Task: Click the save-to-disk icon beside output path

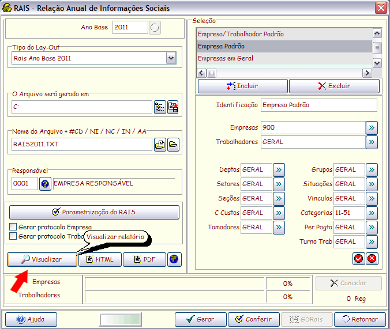Action: click(x=173, y=107)
